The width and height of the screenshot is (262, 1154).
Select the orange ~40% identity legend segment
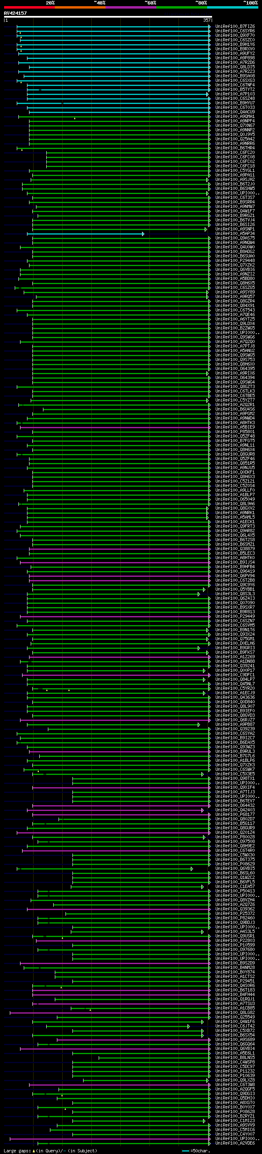click(x=80, y=7)
